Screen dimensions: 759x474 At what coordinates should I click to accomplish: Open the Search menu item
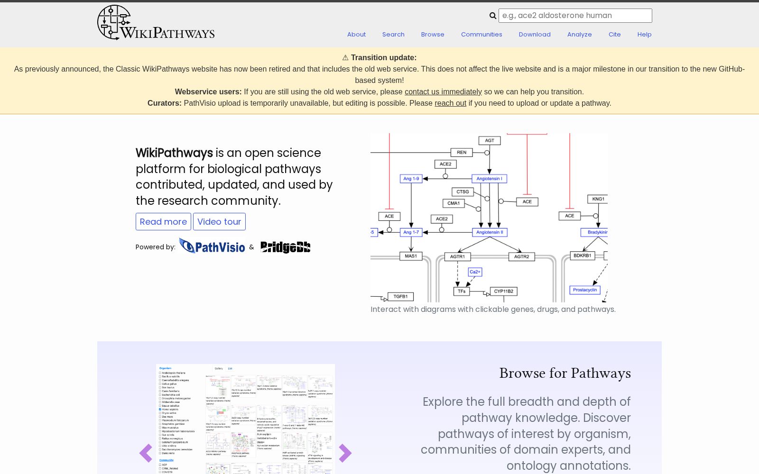pyautogui.click(x=393, y=34)
